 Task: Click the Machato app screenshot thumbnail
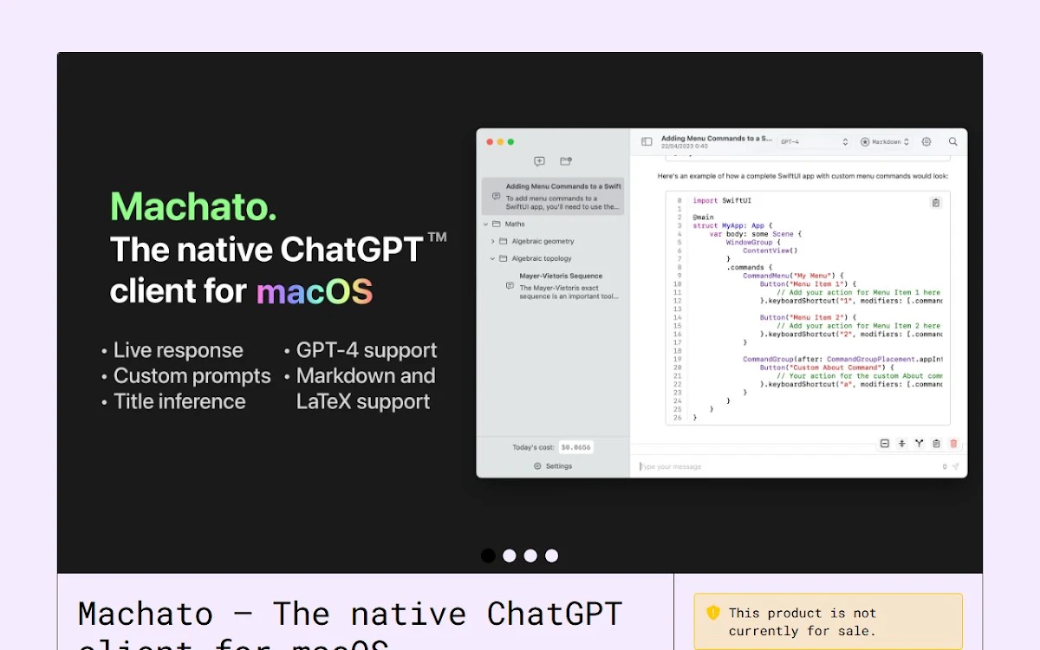(722, 303)
